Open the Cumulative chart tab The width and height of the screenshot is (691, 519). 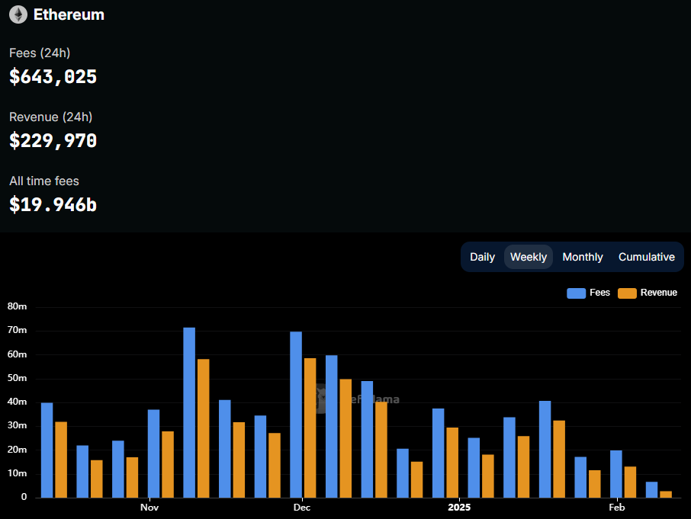pos(647,257)
